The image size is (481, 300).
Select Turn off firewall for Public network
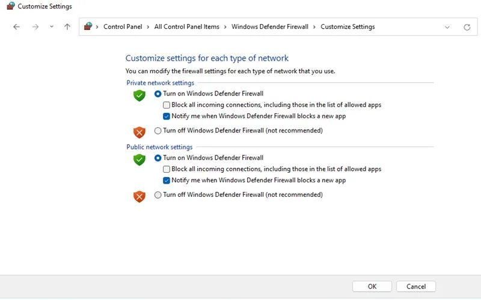coord(158,195)
